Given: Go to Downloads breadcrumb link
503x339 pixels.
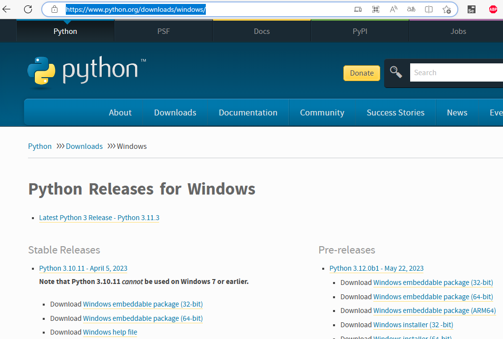Looking at the screenshot, I should [84, 146].
